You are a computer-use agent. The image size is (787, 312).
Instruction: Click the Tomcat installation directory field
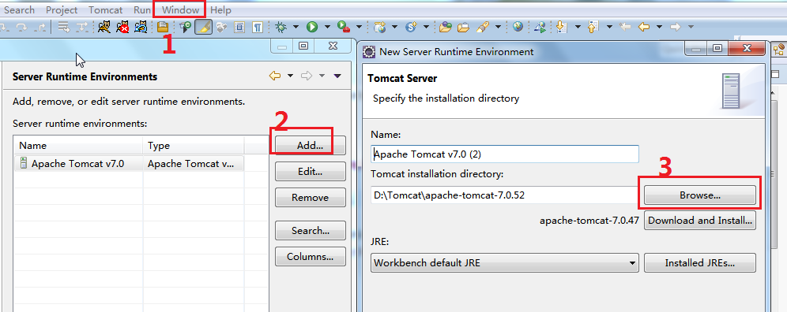(504, 195)
